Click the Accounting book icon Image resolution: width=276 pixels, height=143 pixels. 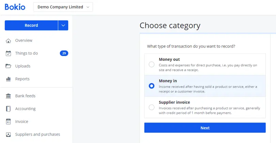8,109
